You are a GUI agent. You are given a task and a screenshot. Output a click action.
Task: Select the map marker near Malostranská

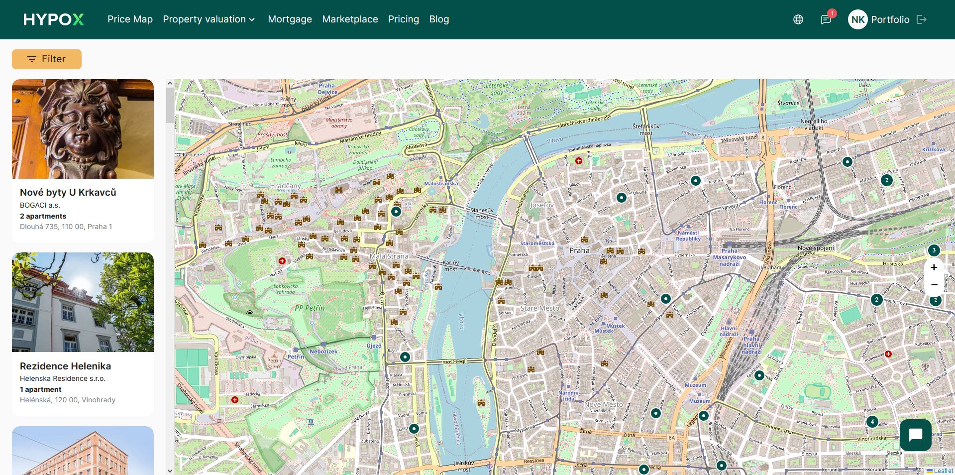tap(396, 212)
